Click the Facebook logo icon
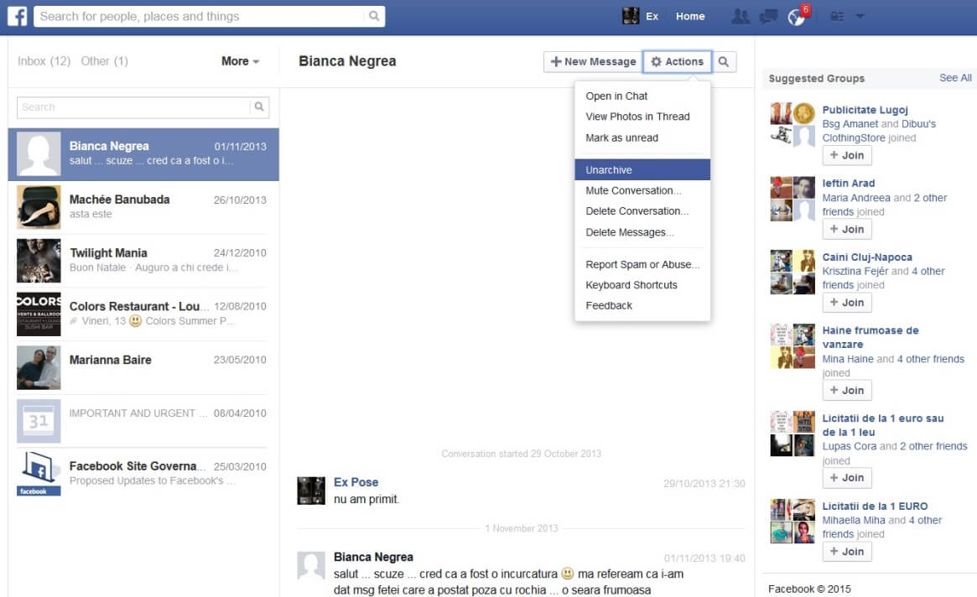977x597 pixels. (x=18, y=16)
